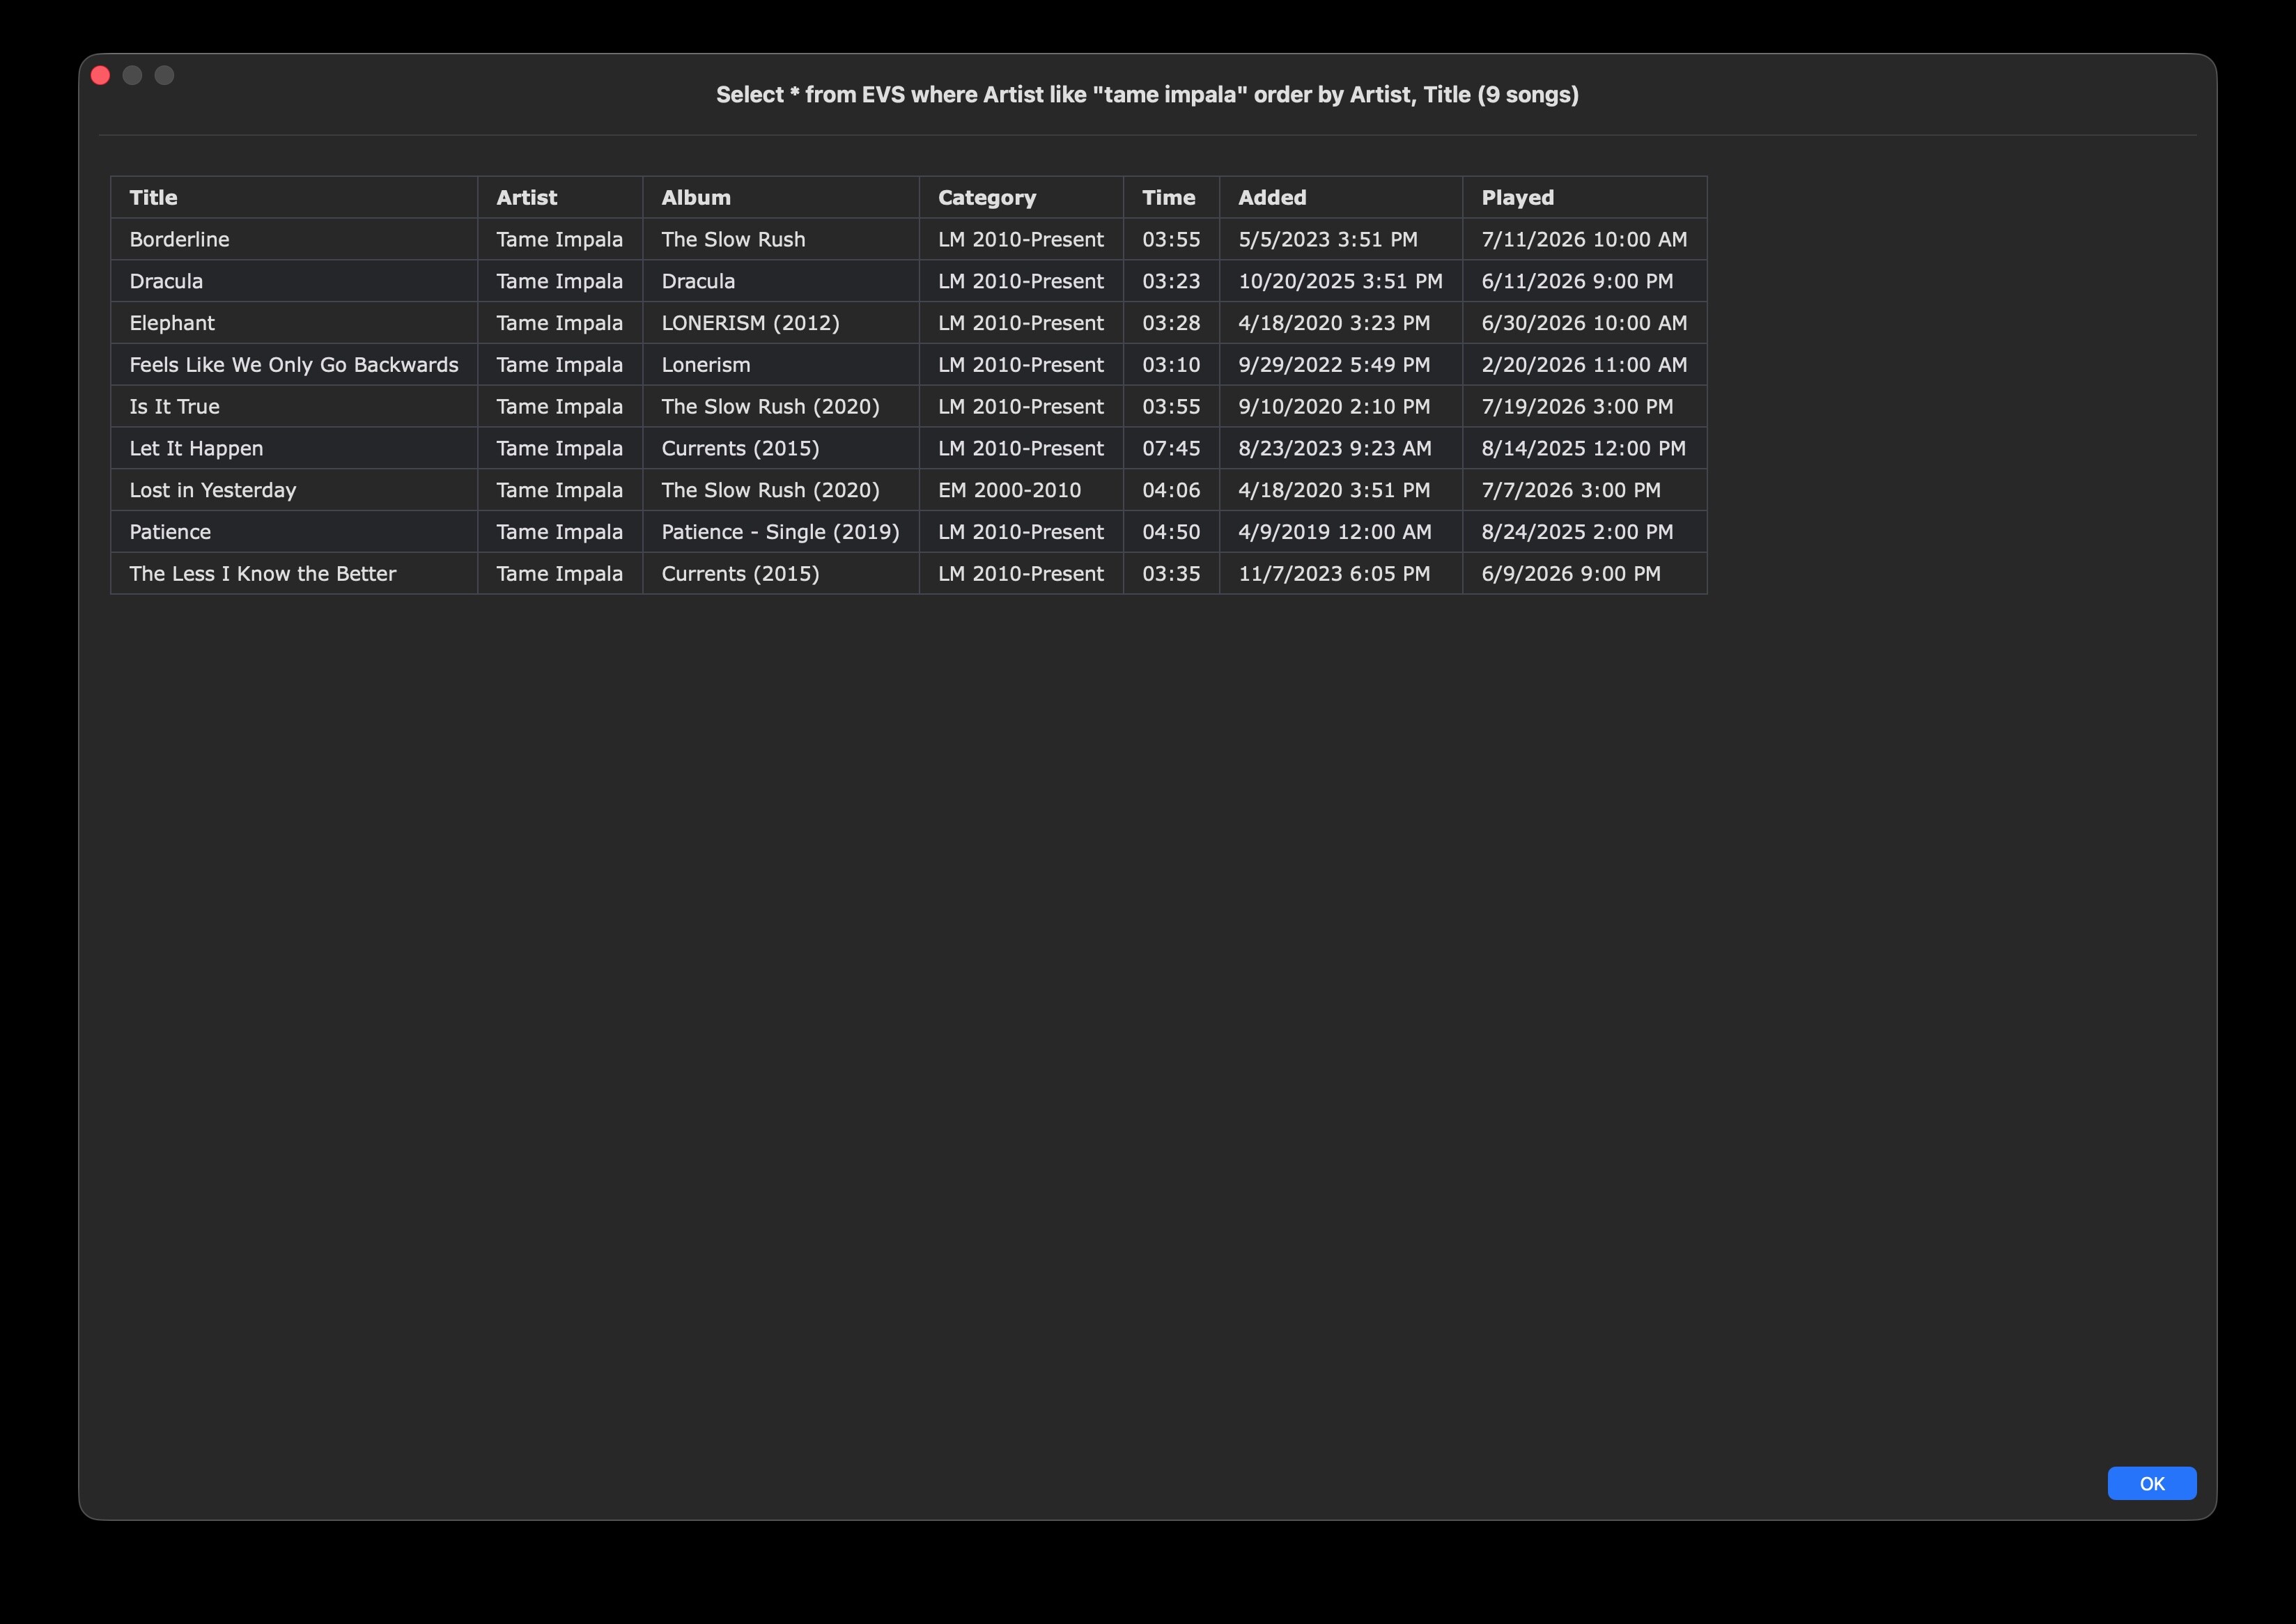Click the LM 2010-Present category for Elephant

click(1021, 323)
